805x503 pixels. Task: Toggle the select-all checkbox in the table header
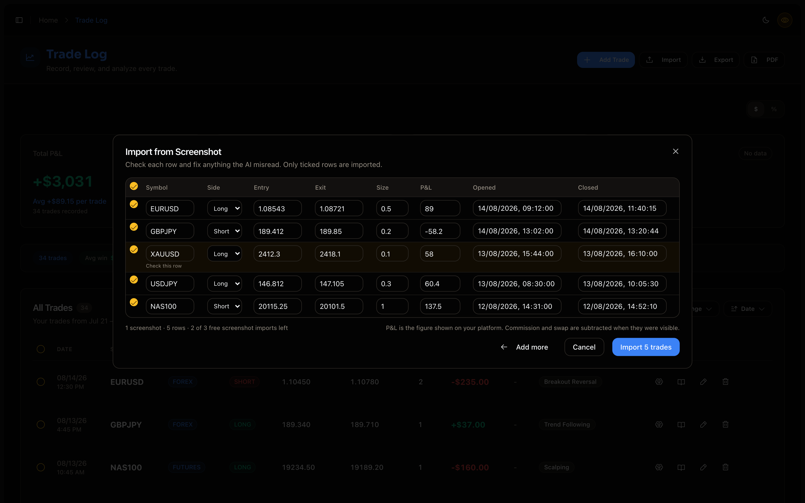(x=134, y=186)
